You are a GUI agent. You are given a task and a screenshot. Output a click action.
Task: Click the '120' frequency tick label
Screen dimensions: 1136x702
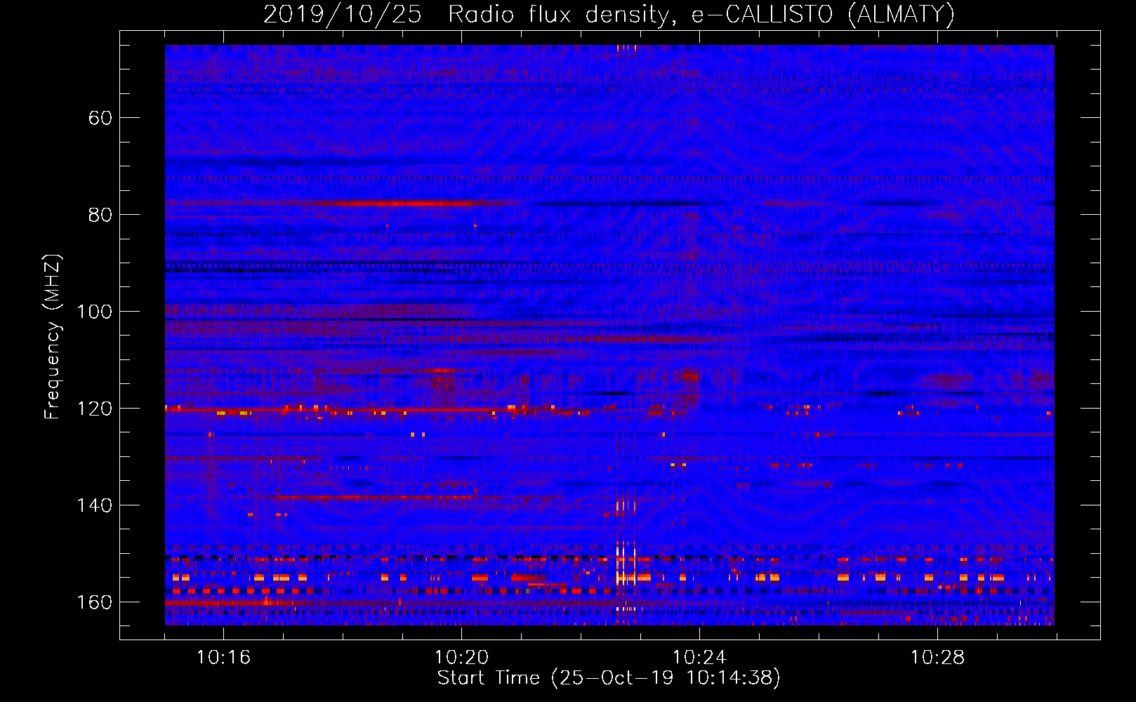click(x=94, y=409)
